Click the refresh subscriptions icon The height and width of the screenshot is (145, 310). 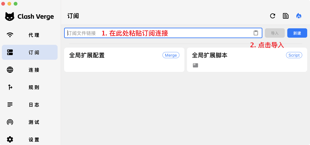tap(273, 16)
